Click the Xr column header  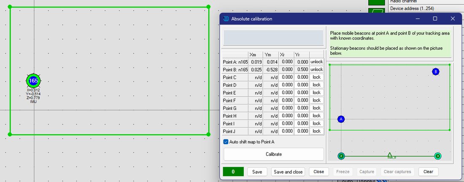click(x=286, y=55)
